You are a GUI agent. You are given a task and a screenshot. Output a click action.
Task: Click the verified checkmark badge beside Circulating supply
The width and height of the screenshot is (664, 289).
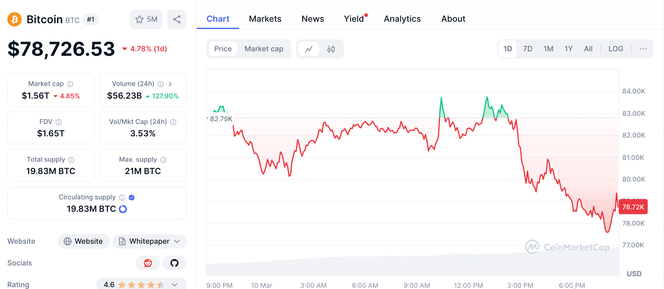click(x=132, y=197)
